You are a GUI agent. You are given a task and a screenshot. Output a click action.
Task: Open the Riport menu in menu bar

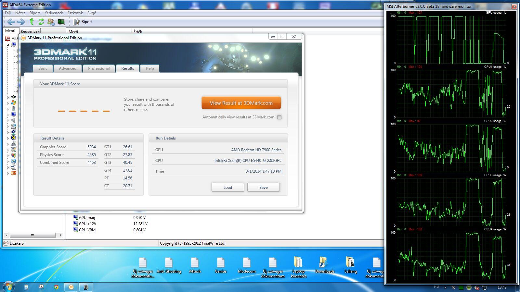(x=35, y=13)
